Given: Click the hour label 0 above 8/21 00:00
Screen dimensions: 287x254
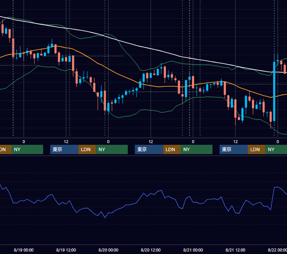Looking at the screenshot, I should tap(193, 142).
